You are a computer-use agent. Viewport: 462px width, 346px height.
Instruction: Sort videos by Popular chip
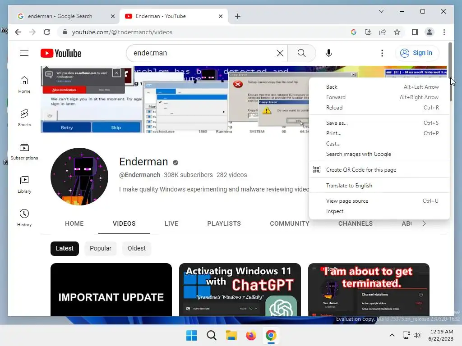[x=101, y=248]
